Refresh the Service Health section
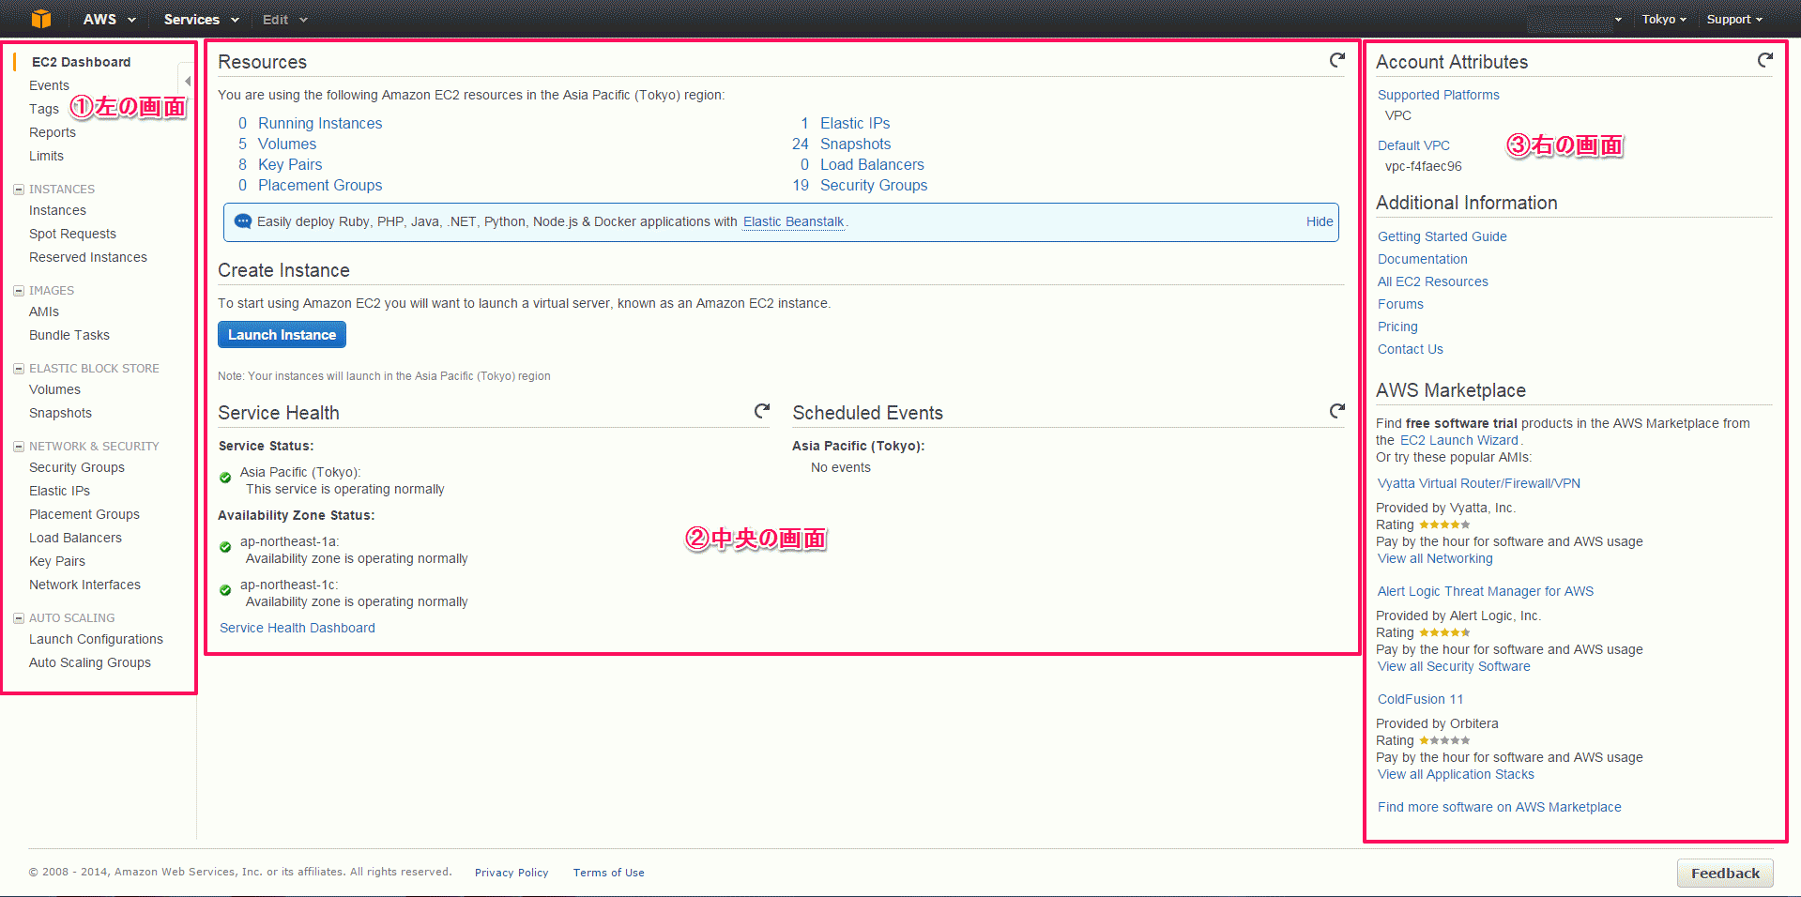The image size is (1801, 897). click(x=762, y=411)
